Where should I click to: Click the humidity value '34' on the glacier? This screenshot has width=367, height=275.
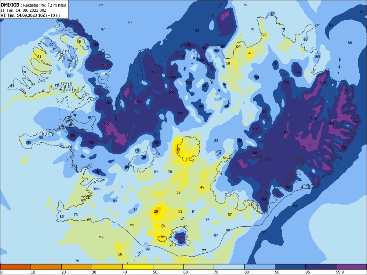[179, 149]
